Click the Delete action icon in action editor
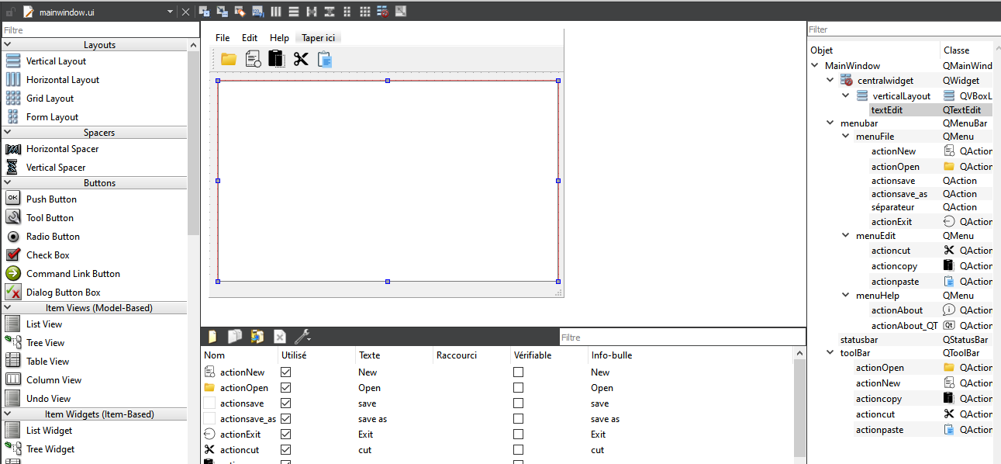 (280, 337)
